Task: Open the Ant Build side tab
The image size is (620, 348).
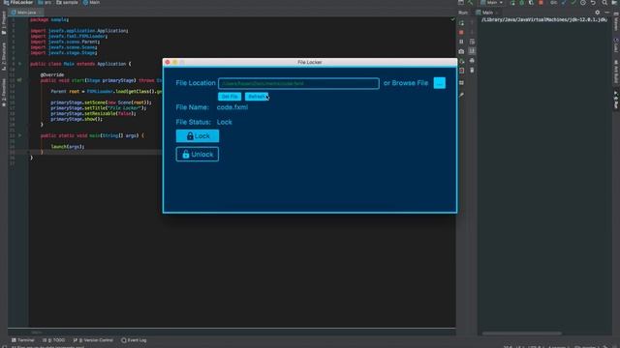Action: [x=616, y=71]
